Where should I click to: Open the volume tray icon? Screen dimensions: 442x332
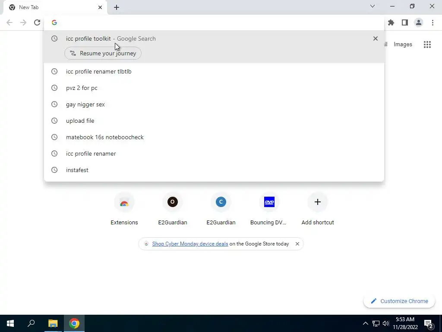[386, 323]
